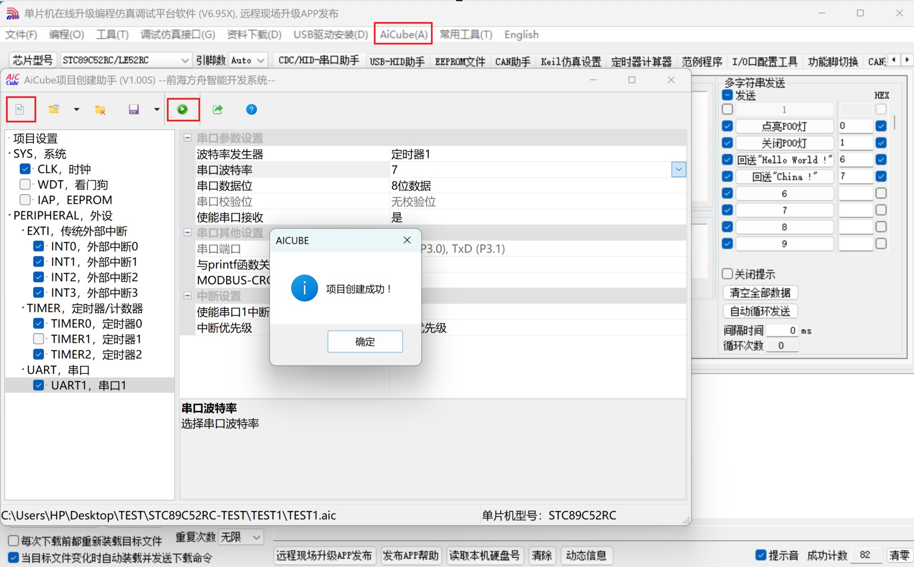Click 清零 button next to success count

[899, 555]
